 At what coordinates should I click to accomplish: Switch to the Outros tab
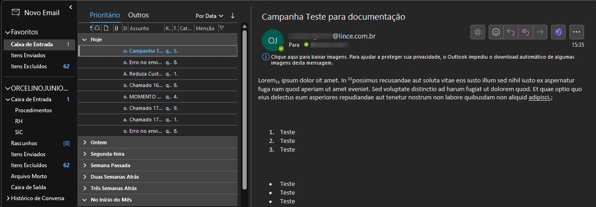tap(138, 15)
